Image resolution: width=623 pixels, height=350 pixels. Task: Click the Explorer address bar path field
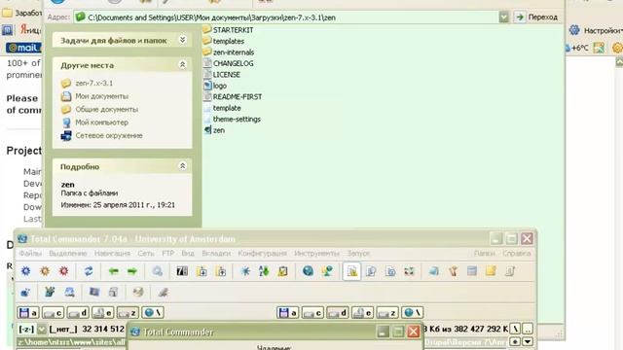286,17
